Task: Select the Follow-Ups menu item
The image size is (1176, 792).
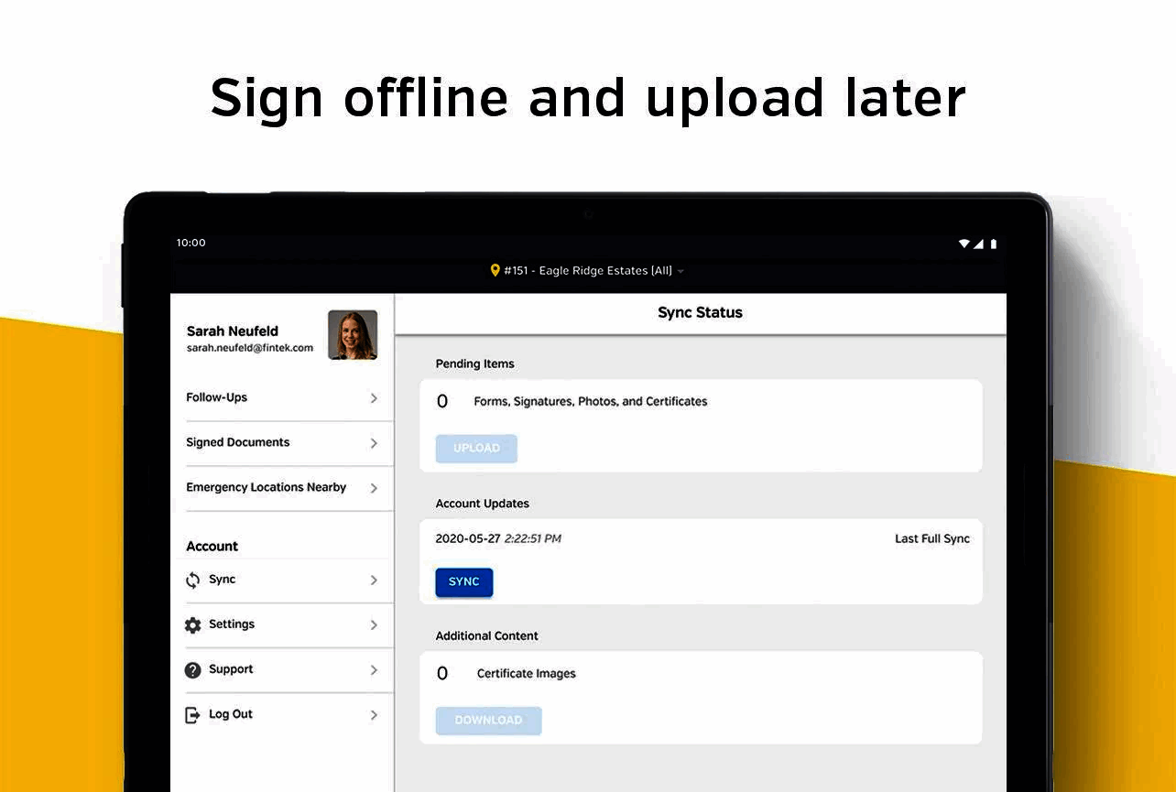Action: [x=216, y=397]
